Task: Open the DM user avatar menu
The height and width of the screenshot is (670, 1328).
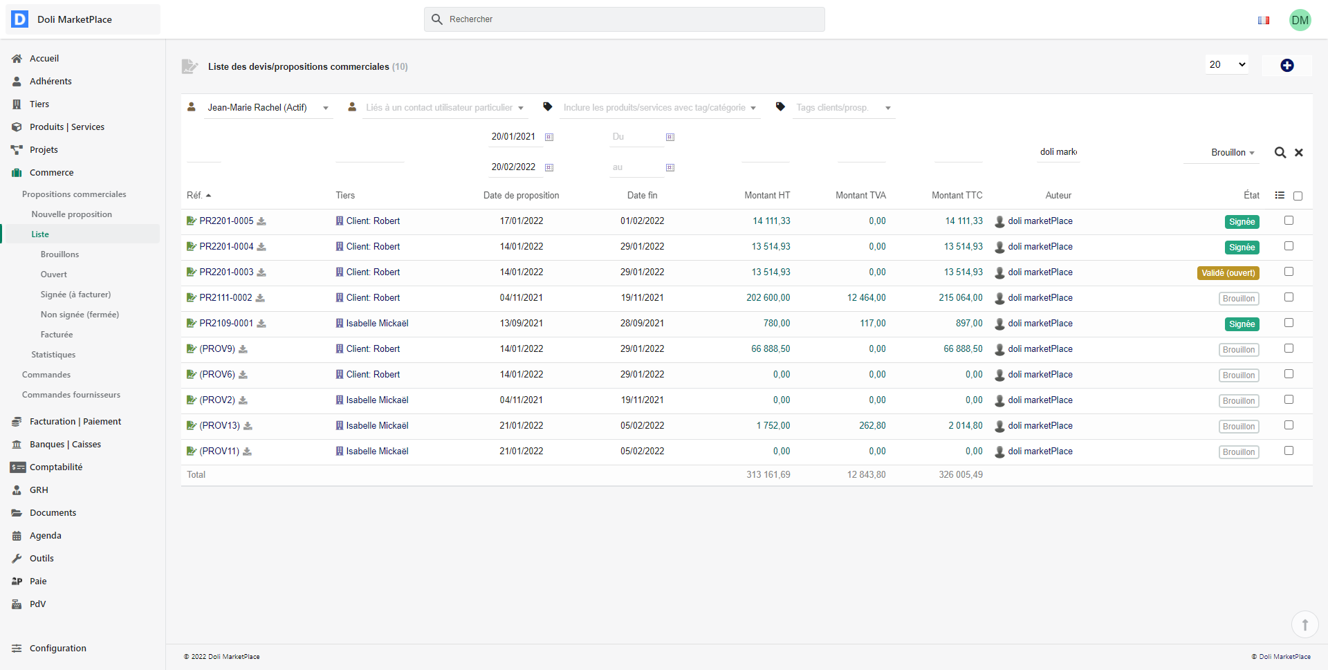Action: [1300, 20]
